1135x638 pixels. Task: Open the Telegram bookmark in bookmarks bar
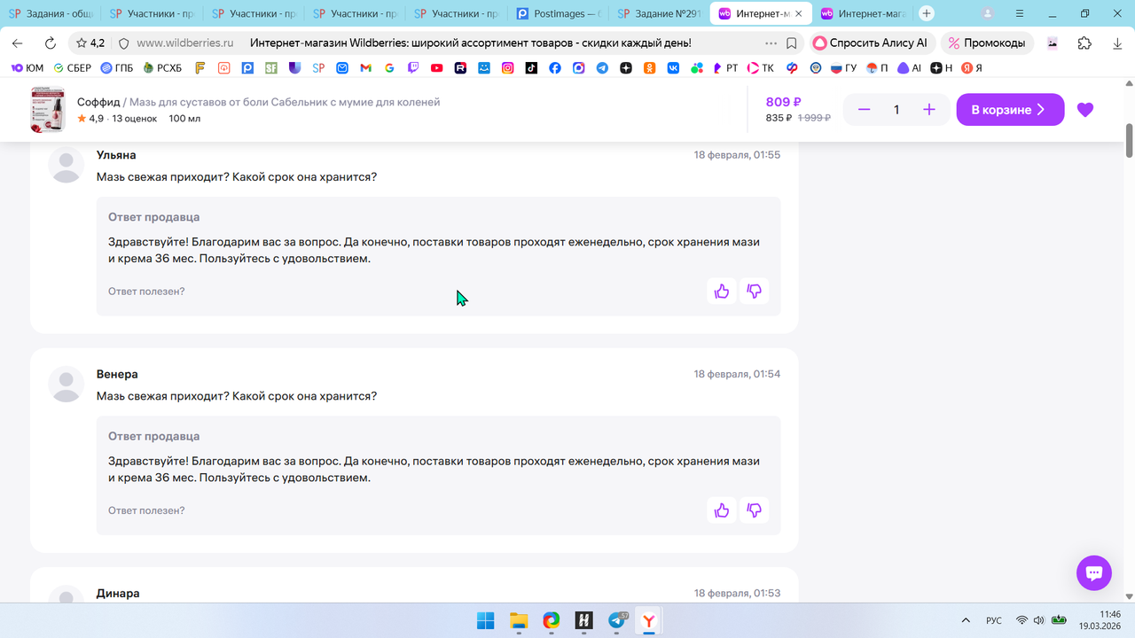pos(602,68)
